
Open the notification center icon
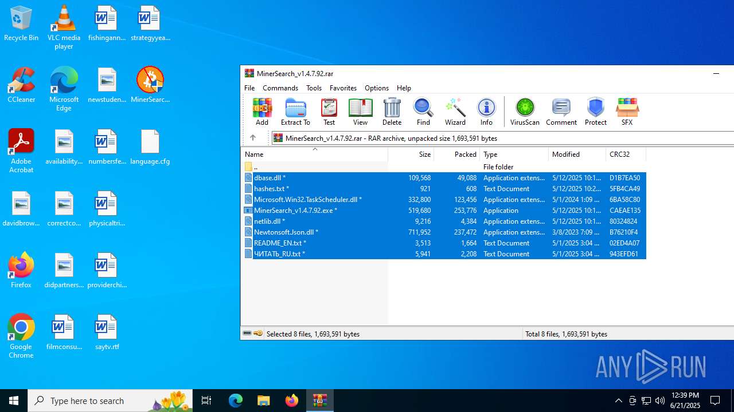click(715, 401)
